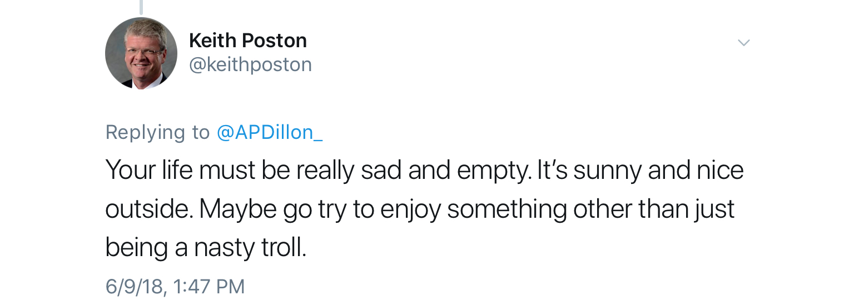Click the word "Maybe" in the tweet
854x305 pixels.
pos(238,209)
